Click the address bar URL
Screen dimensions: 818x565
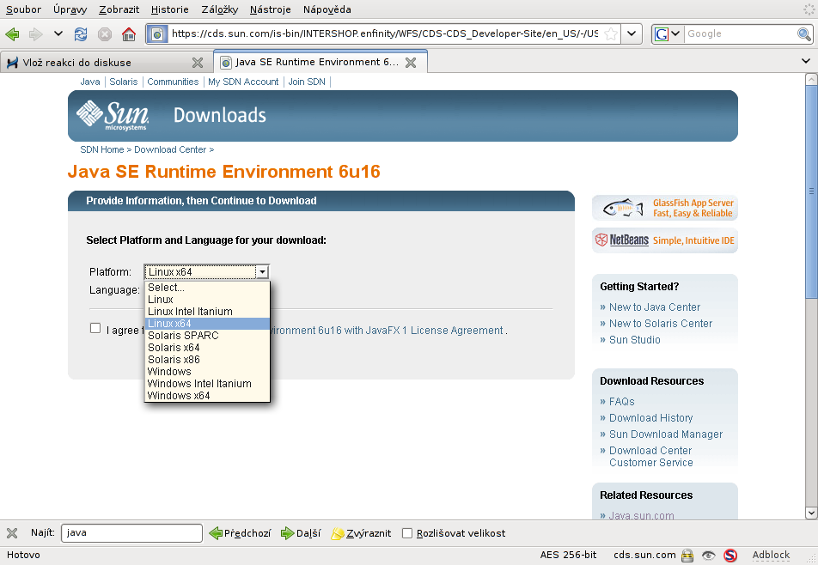385,33
